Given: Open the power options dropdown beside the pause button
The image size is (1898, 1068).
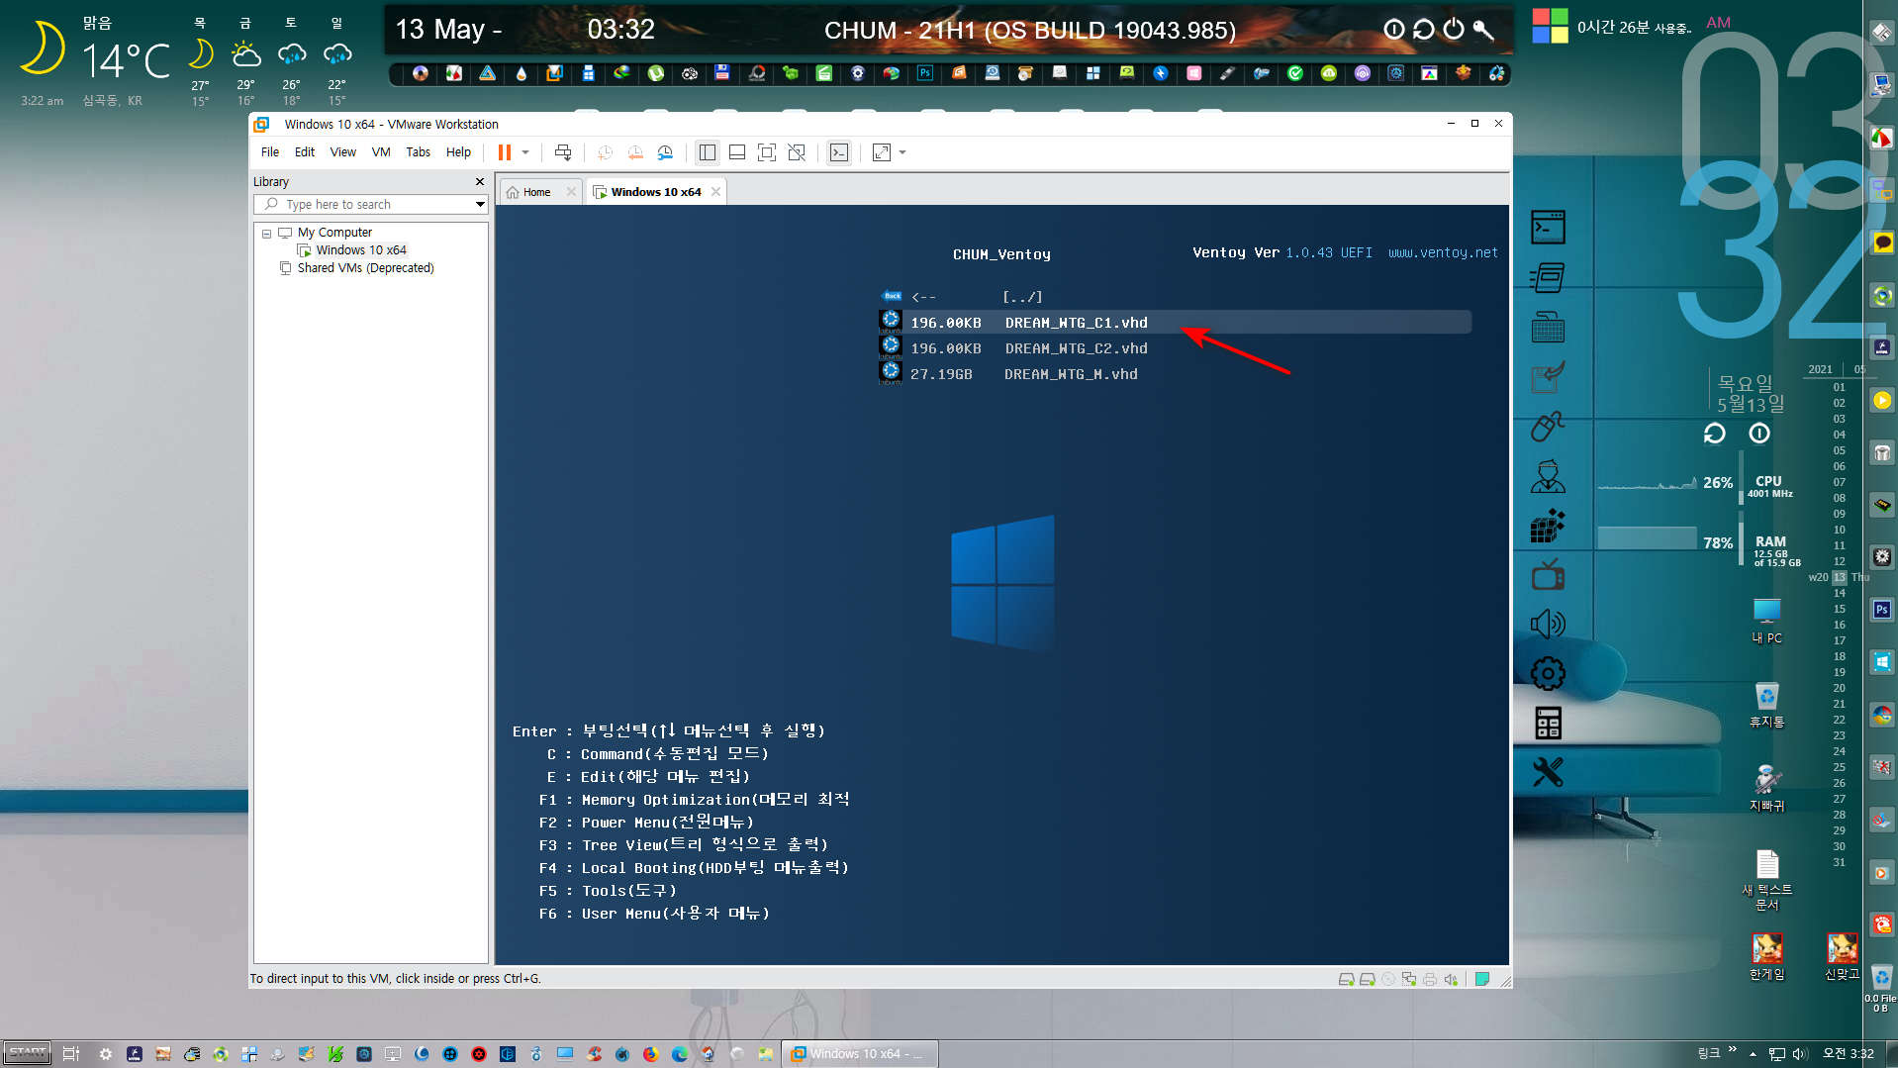Looking at the screenshot, I should [x=525, y=152].
